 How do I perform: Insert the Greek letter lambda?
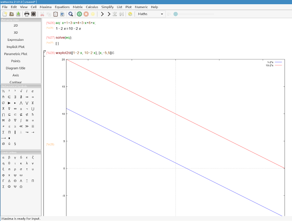point(27,163)
